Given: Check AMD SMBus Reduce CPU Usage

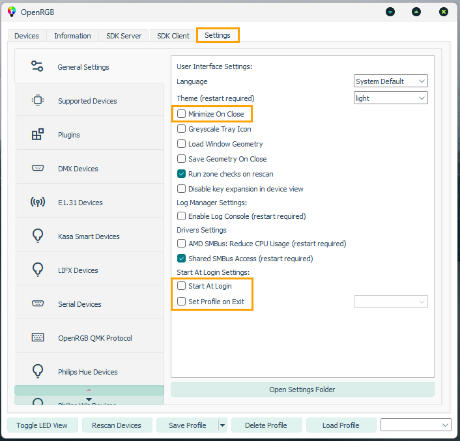Looking at the screenshot, I should (181, 244).
